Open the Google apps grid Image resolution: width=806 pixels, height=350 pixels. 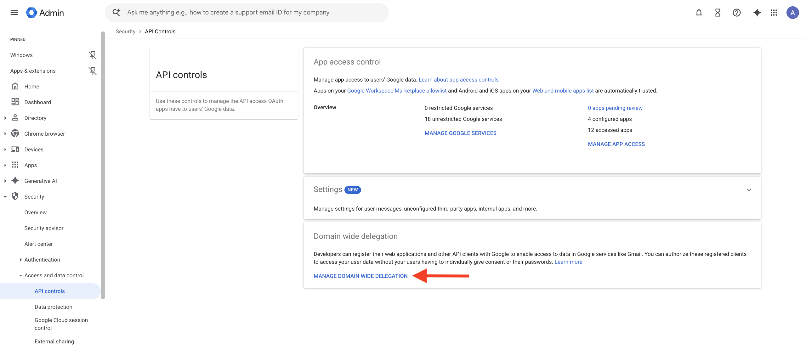[774, 13]
